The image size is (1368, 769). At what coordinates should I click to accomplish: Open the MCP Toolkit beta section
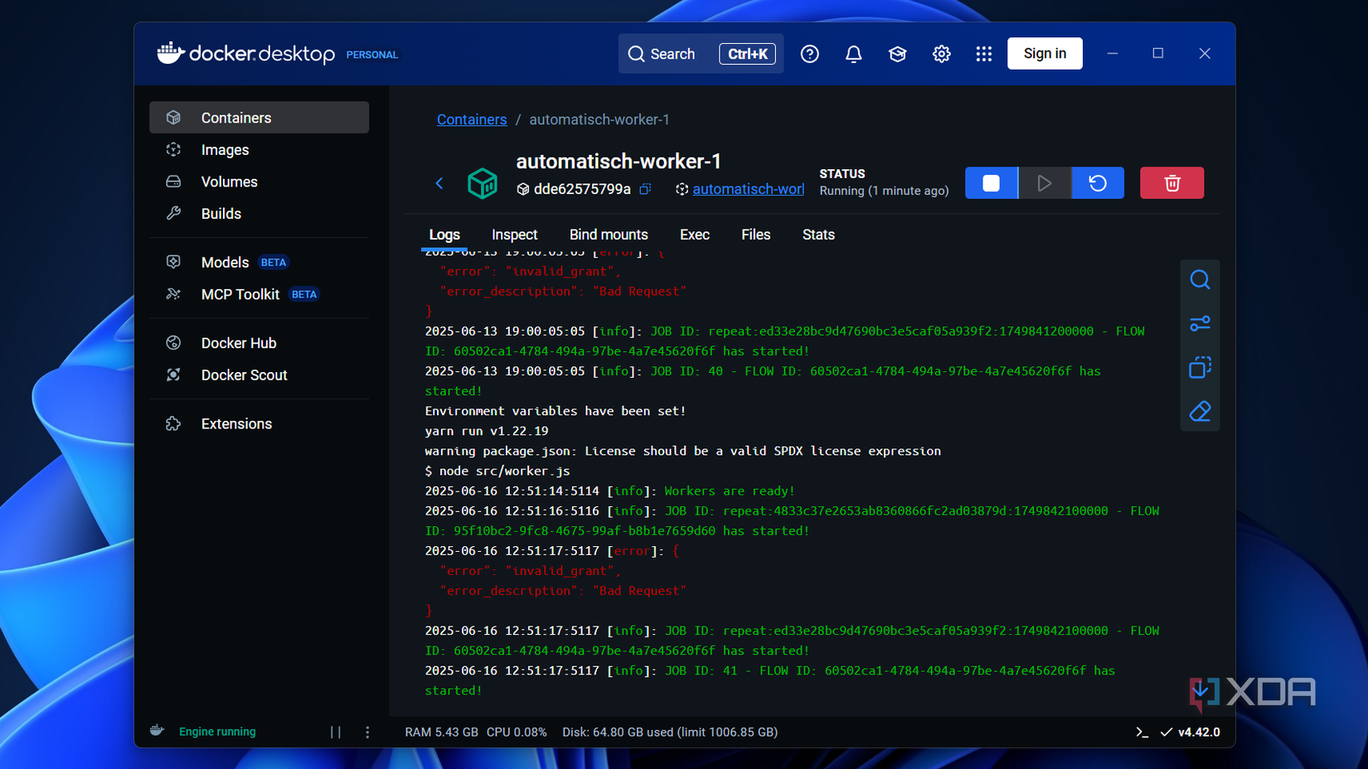point(240,294)
